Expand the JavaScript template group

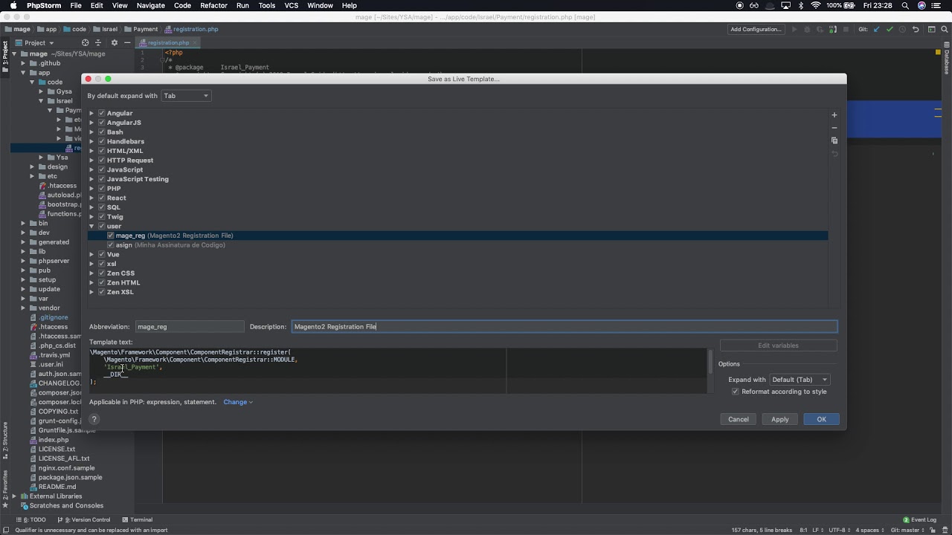click(x=91, y=170)
